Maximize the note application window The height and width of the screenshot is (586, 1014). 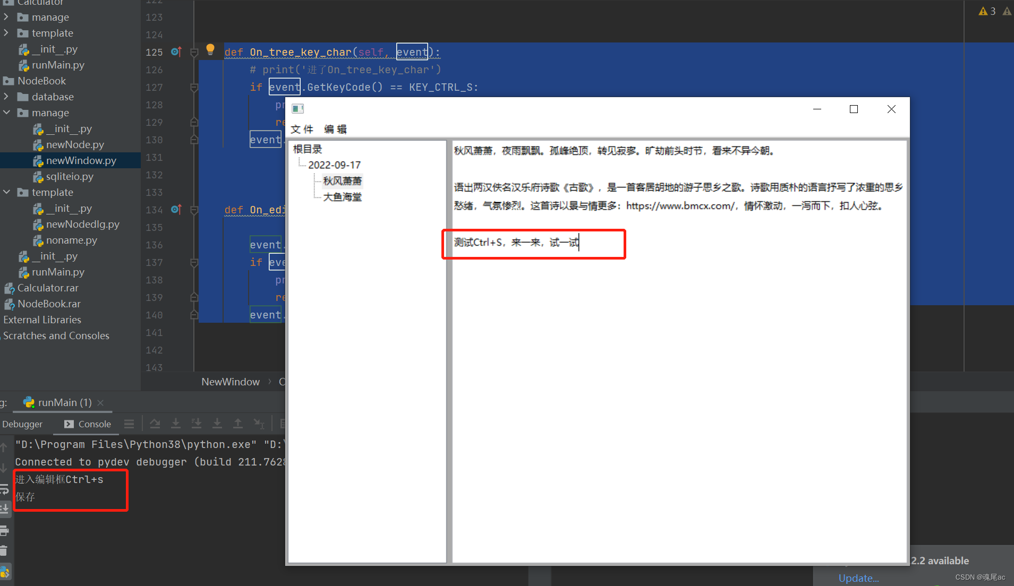point(854,109)
